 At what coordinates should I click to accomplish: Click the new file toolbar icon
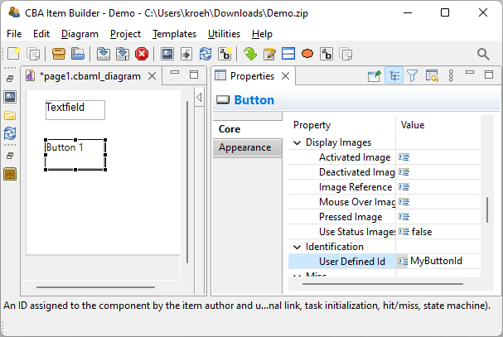13,54
